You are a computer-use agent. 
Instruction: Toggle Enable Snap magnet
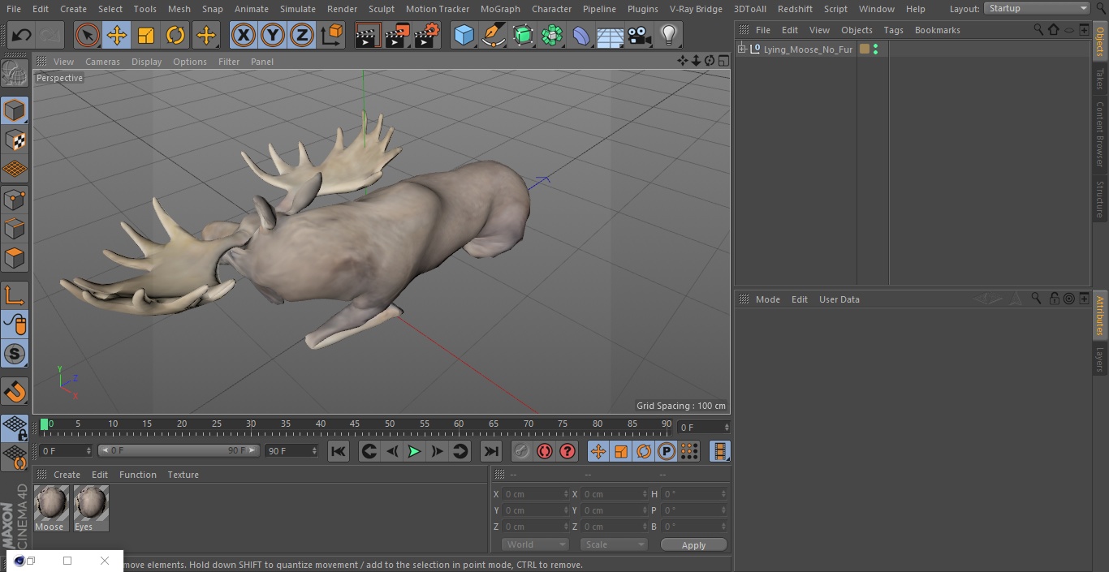15,391
